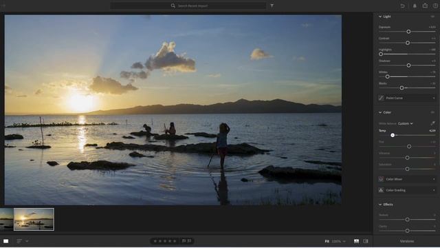
Task: Click the Temp slider handle
Action: click(393, 135)
